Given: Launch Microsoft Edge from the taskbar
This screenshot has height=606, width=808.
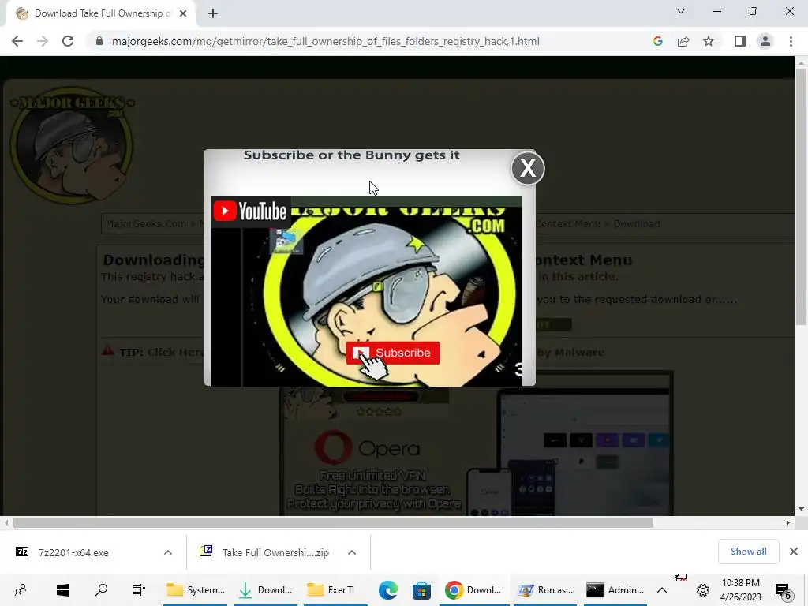Looking at the screenshot, I should (387, 590).
